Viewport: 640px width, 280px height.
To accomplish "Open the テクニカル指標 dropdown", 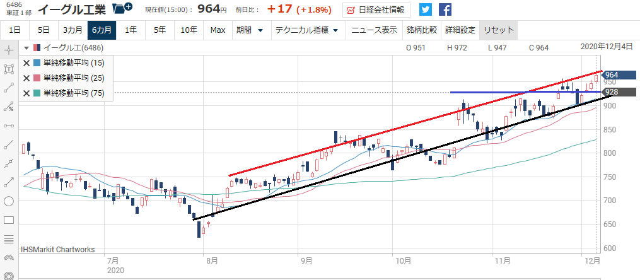I will coord(307,30).
